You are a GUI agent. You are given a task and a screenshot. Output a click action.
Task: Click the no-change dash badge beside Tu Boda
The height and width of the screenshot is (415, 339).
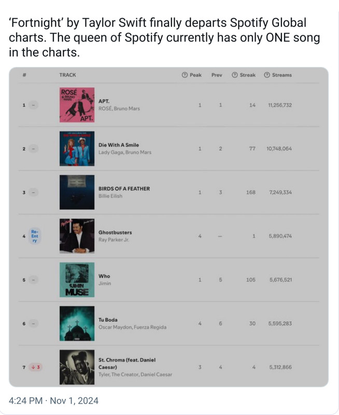33,323
